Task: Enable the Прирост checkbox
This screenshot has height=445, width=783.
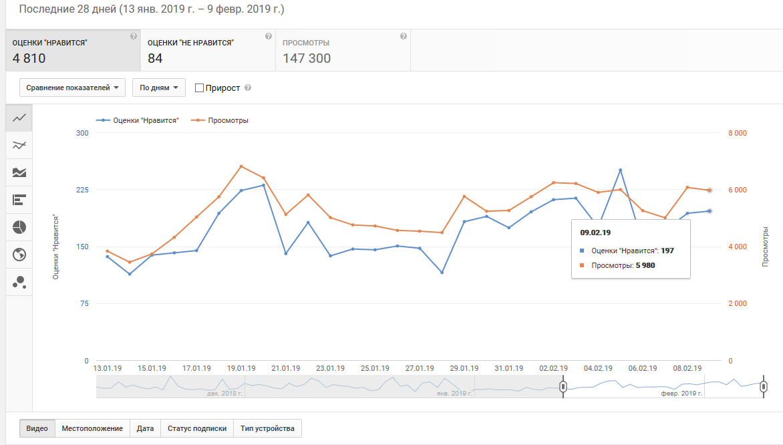Action: [199, 88]
